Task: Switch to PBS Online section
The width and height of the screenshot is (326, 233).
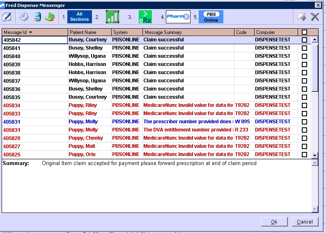Action: point(211,17)
